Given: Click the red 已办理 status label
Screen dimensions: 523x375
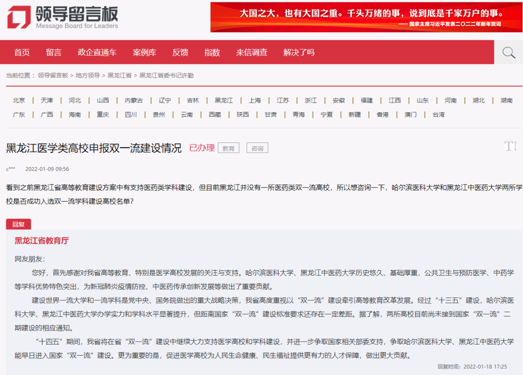Looking at the screenshot, I should (x=202, y=148).
